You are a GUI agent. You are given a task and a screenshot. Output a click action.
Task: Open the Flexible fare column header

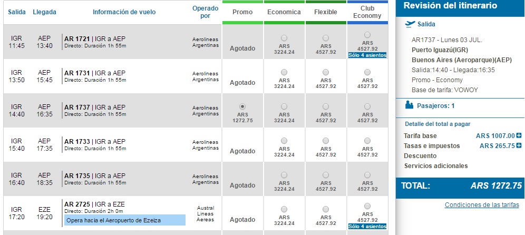click(x=326, y=12)
